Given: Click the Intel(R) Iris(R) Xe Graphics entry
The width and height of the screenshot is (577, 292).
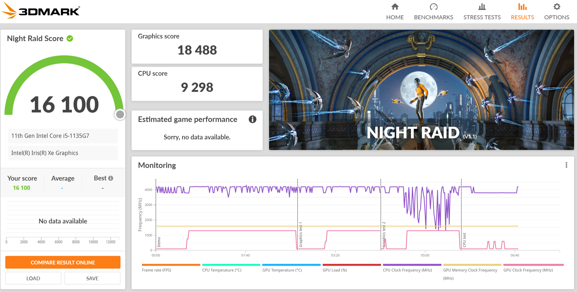Looking at the screenshot, I should (x=63, y=153).
